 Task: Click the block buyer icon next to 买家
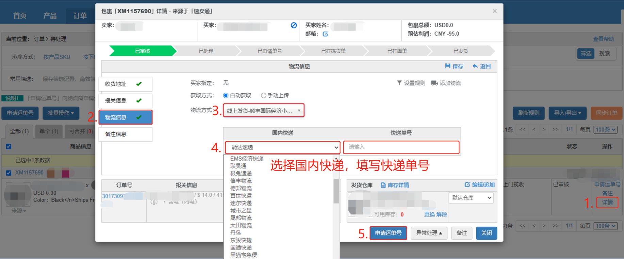coord(294,25)
